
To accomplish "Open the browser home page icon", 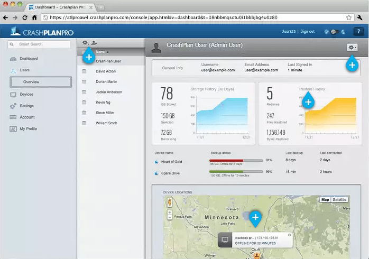I will pos(34,17).
